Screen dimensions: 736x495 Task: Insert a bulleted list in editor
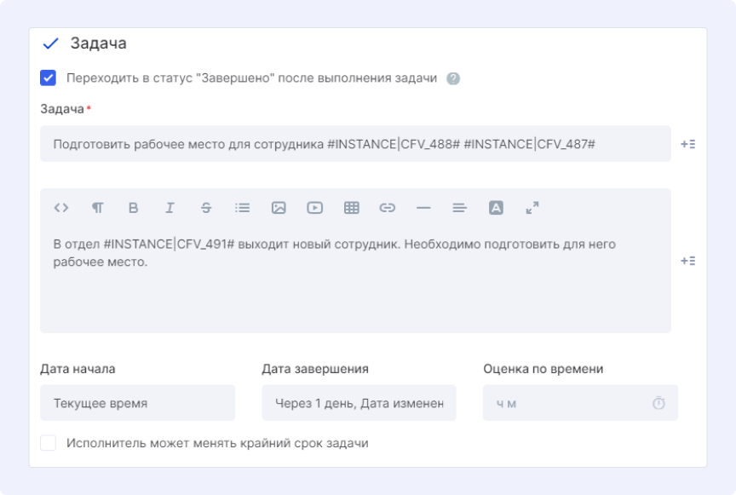click(x=242, y=207)
